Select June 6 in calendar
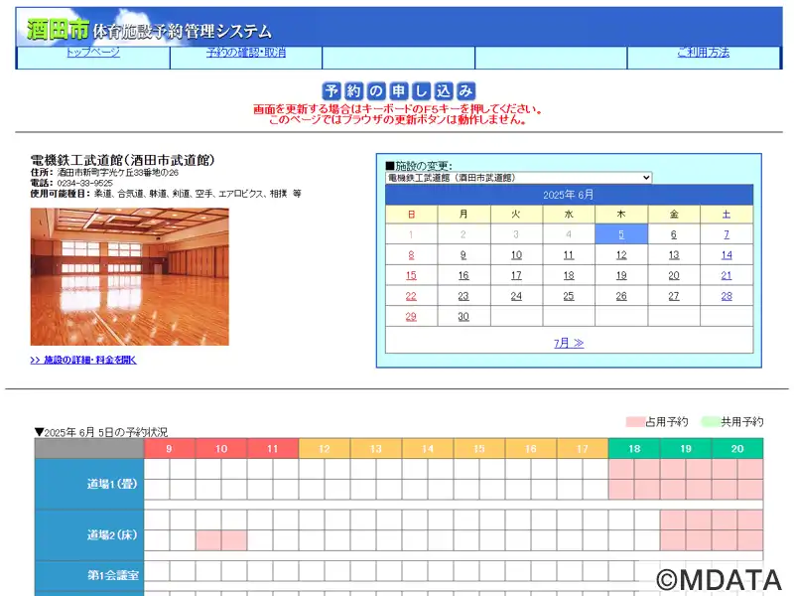The image size is (794, 596). tap(674, 234)
